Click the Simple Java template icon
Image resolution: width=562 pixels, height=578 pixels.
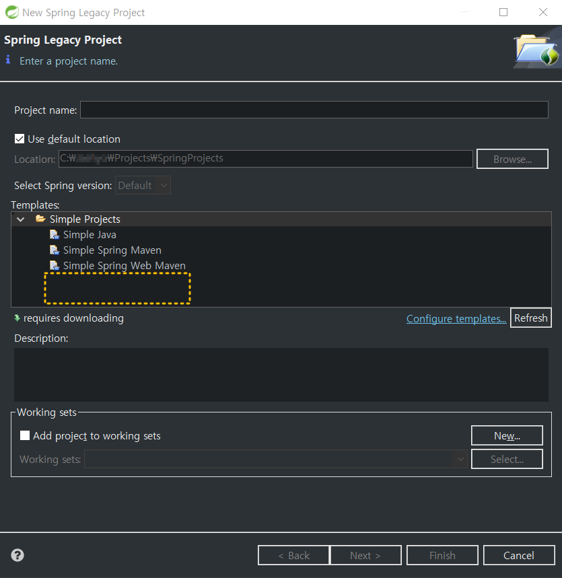click(x=55, y=234)
